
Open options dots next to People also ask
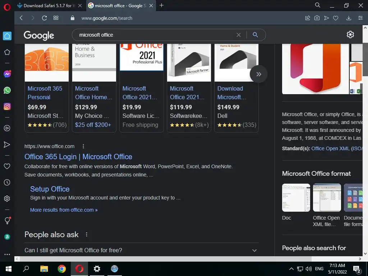pos(86,234)
